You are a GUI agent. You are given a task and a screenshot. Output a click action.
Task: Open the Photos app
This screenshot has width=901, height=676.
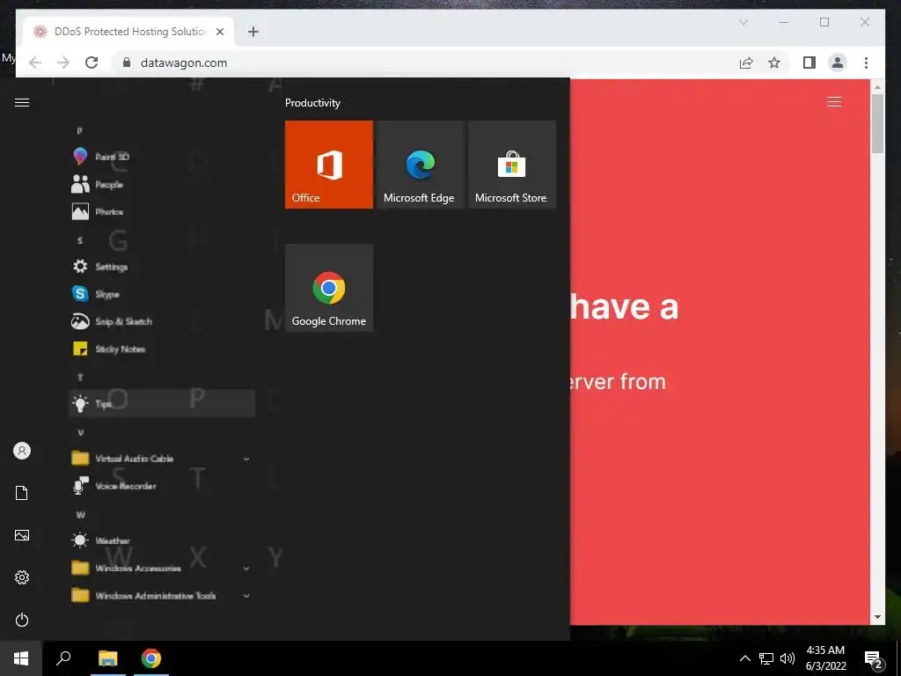tap(162, 211)
